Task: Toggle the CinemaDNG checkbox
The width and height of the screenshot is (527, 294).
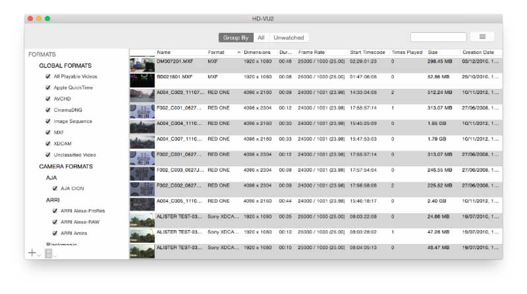Action: (47, 110)
